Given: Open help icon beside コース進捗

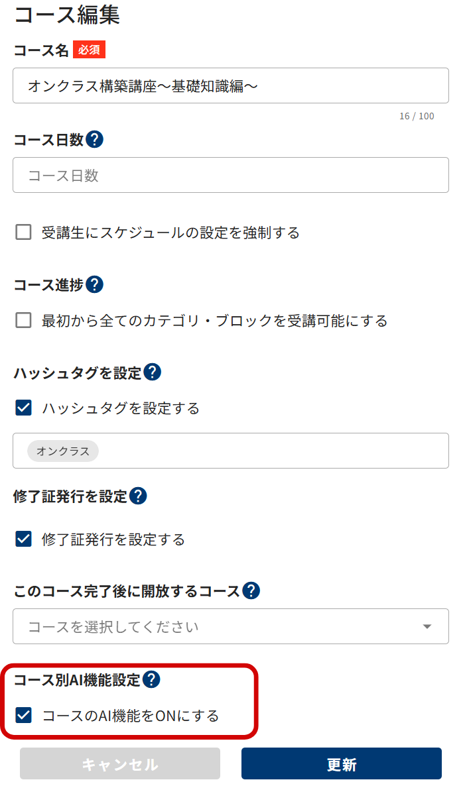Looking at the screenshot, I should [x=94, y=284].
